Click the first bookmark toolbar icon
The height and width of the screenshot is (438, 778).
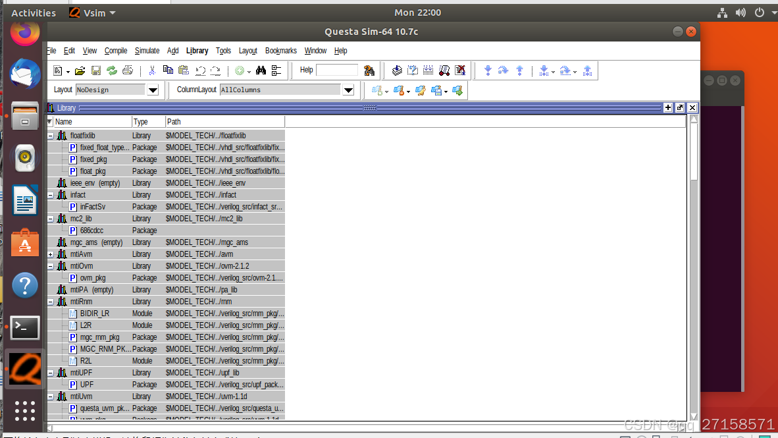pos(377,90)
